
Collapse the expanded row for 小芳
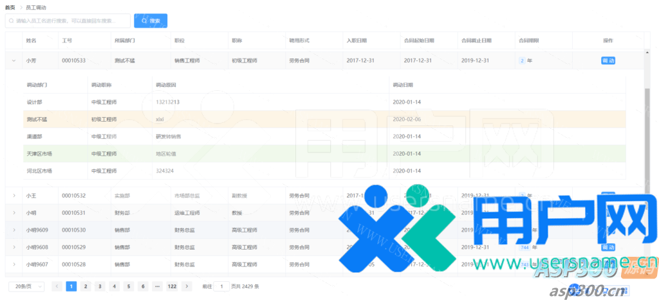[14, 60]
